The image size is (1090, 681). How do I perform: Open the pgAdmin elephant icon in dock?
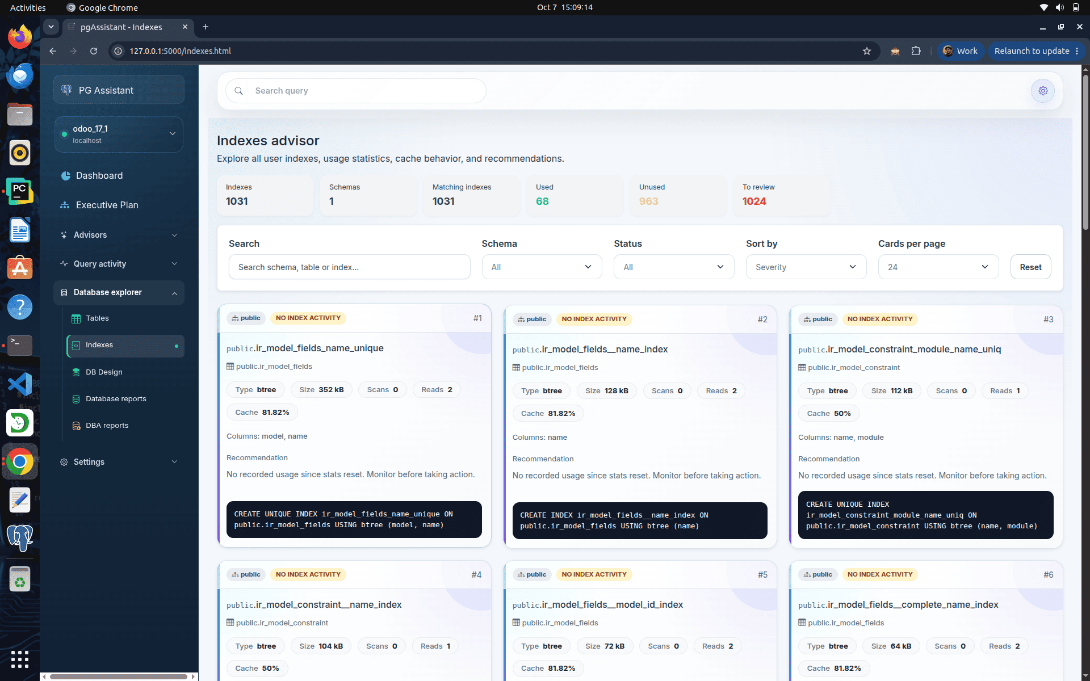point(20,538)
